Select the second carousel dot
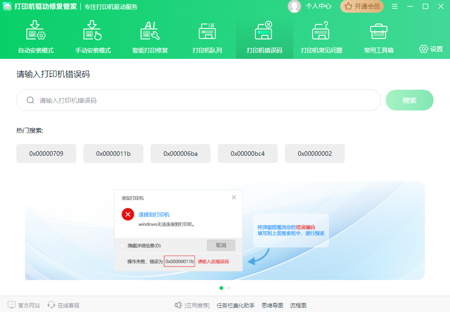 click(228, 288)
